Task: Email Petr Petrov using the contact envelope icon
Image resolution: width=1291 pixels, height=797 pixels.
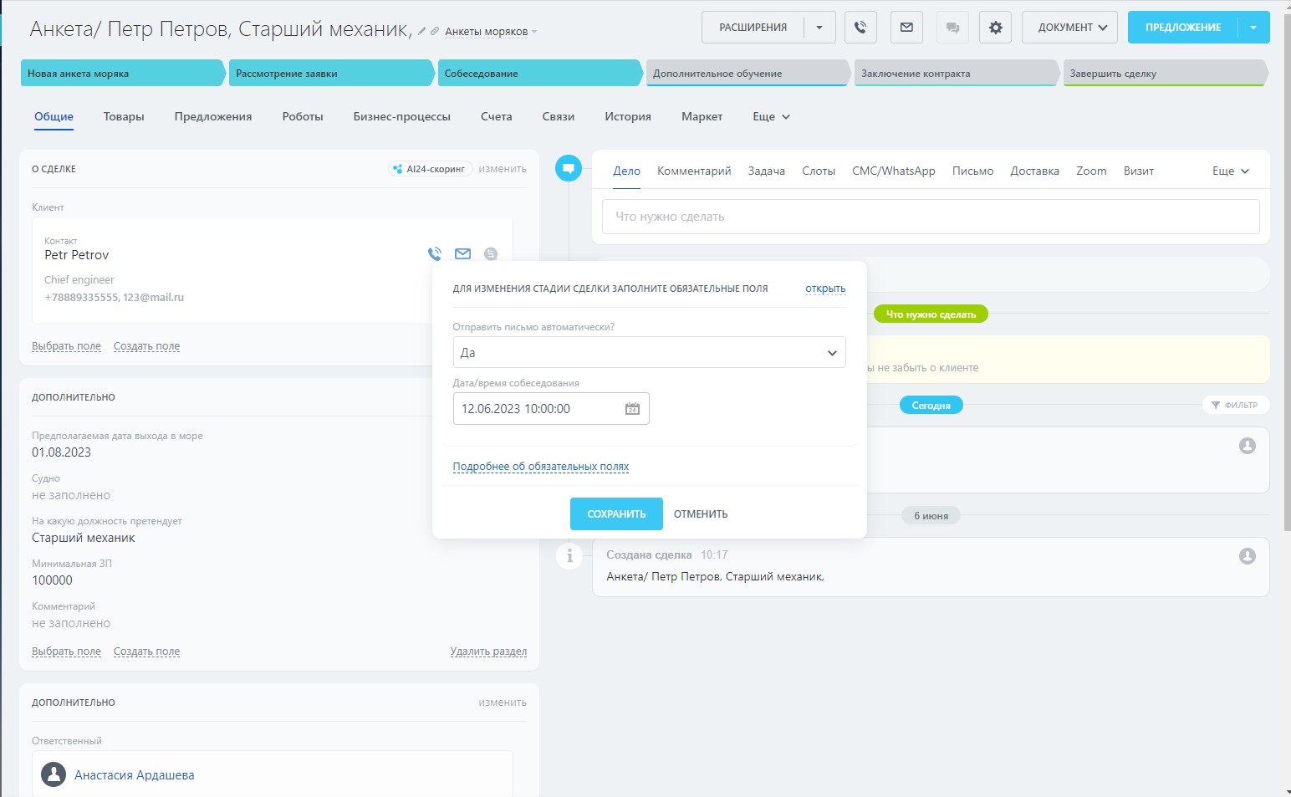Action: tap(462, 253)
